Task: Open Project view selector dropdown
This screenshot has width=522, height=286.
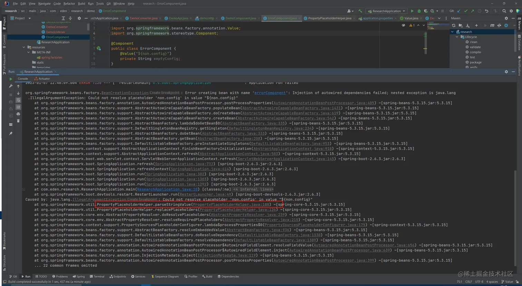Action: (21, 18)
